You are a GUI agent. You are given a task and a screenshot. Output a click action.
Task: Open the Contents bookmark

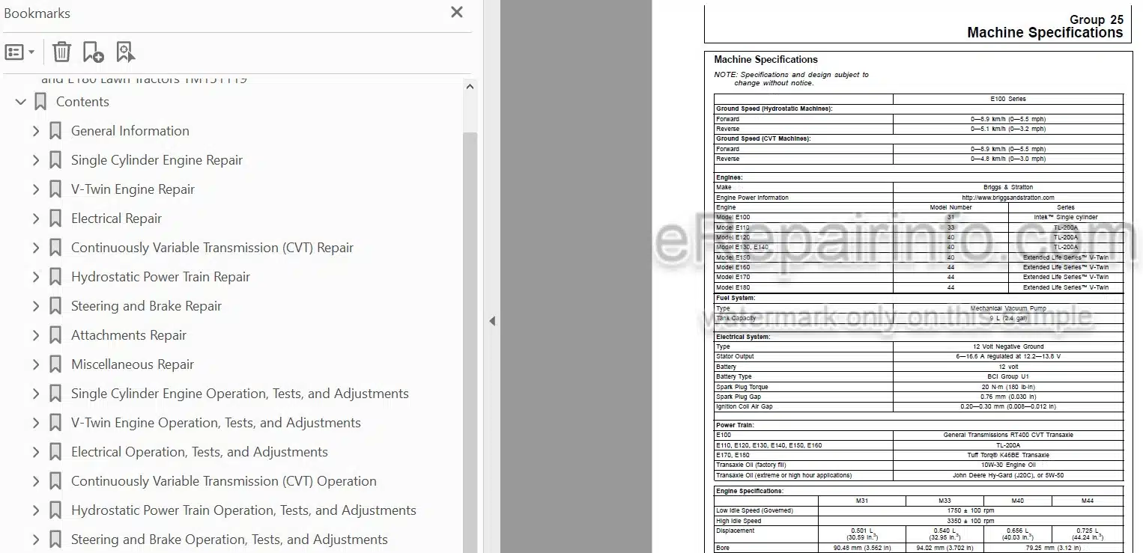point(82,102)
